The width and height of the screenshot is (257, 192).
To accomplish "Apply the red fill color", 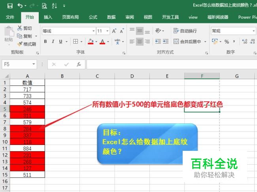I will point(91,42).
